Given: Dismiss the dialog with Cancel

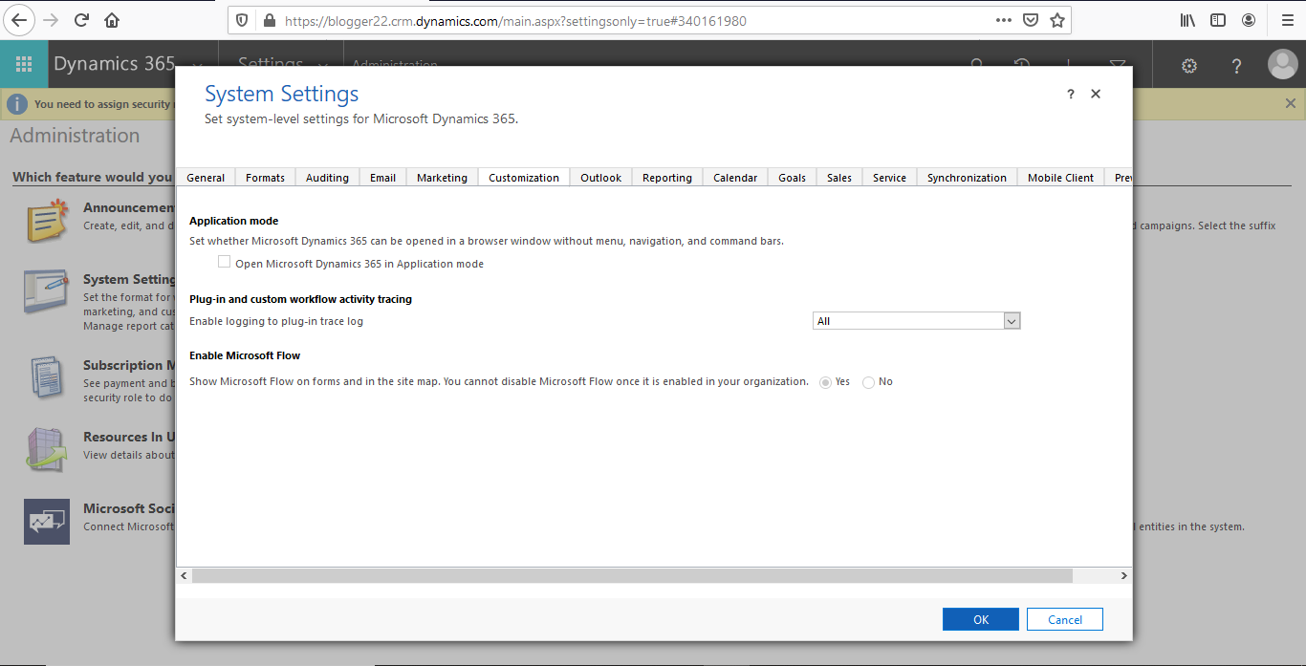Looking at the screenshot, I should 1064,618.
